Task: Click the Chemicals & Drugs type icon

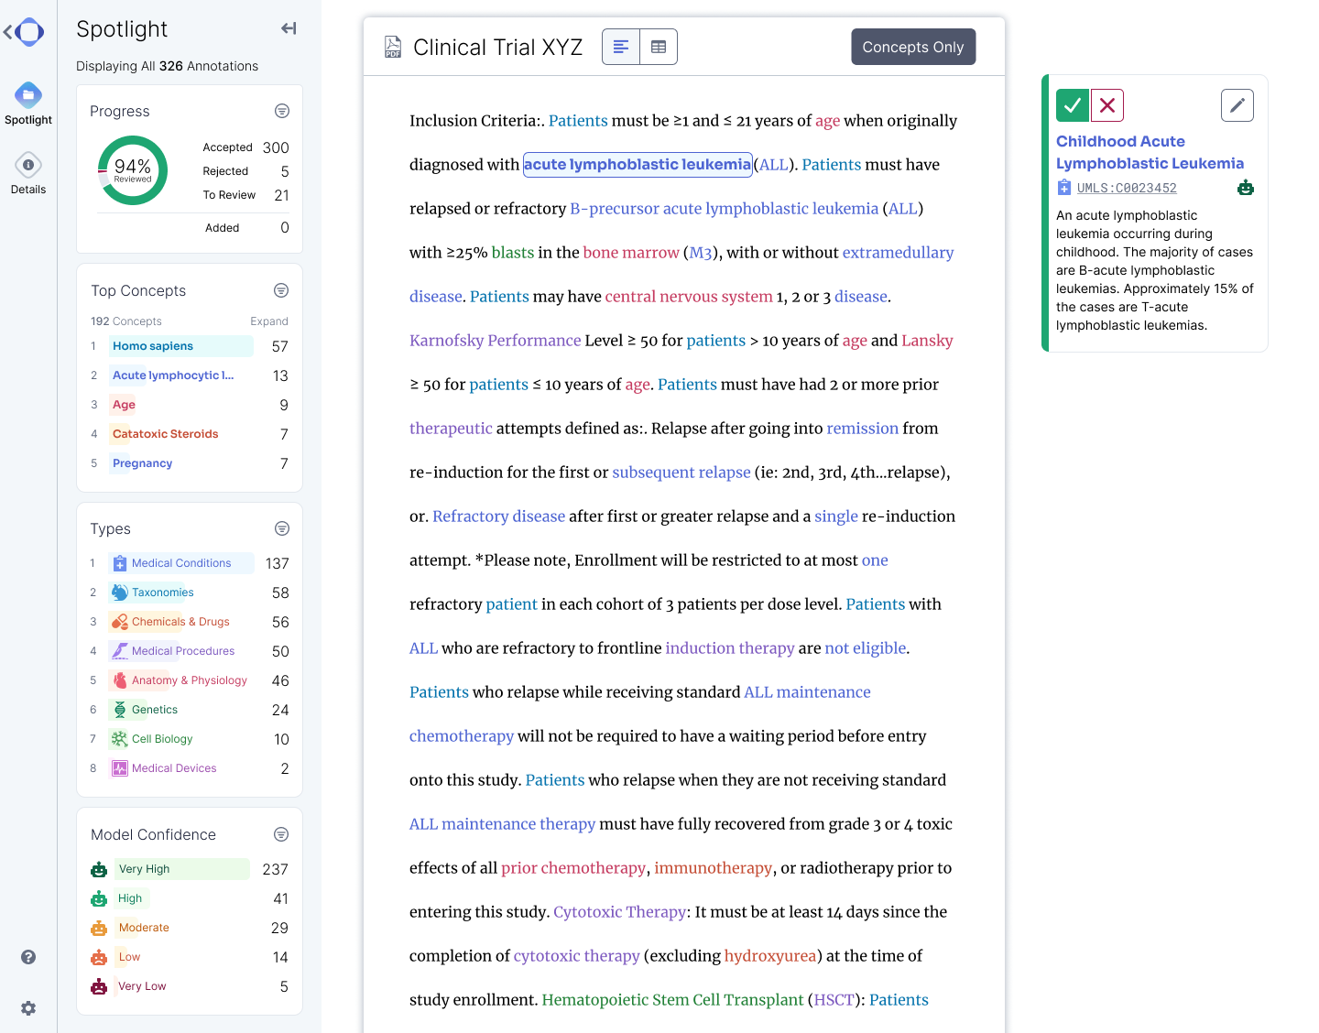Action: click(120, 622)
